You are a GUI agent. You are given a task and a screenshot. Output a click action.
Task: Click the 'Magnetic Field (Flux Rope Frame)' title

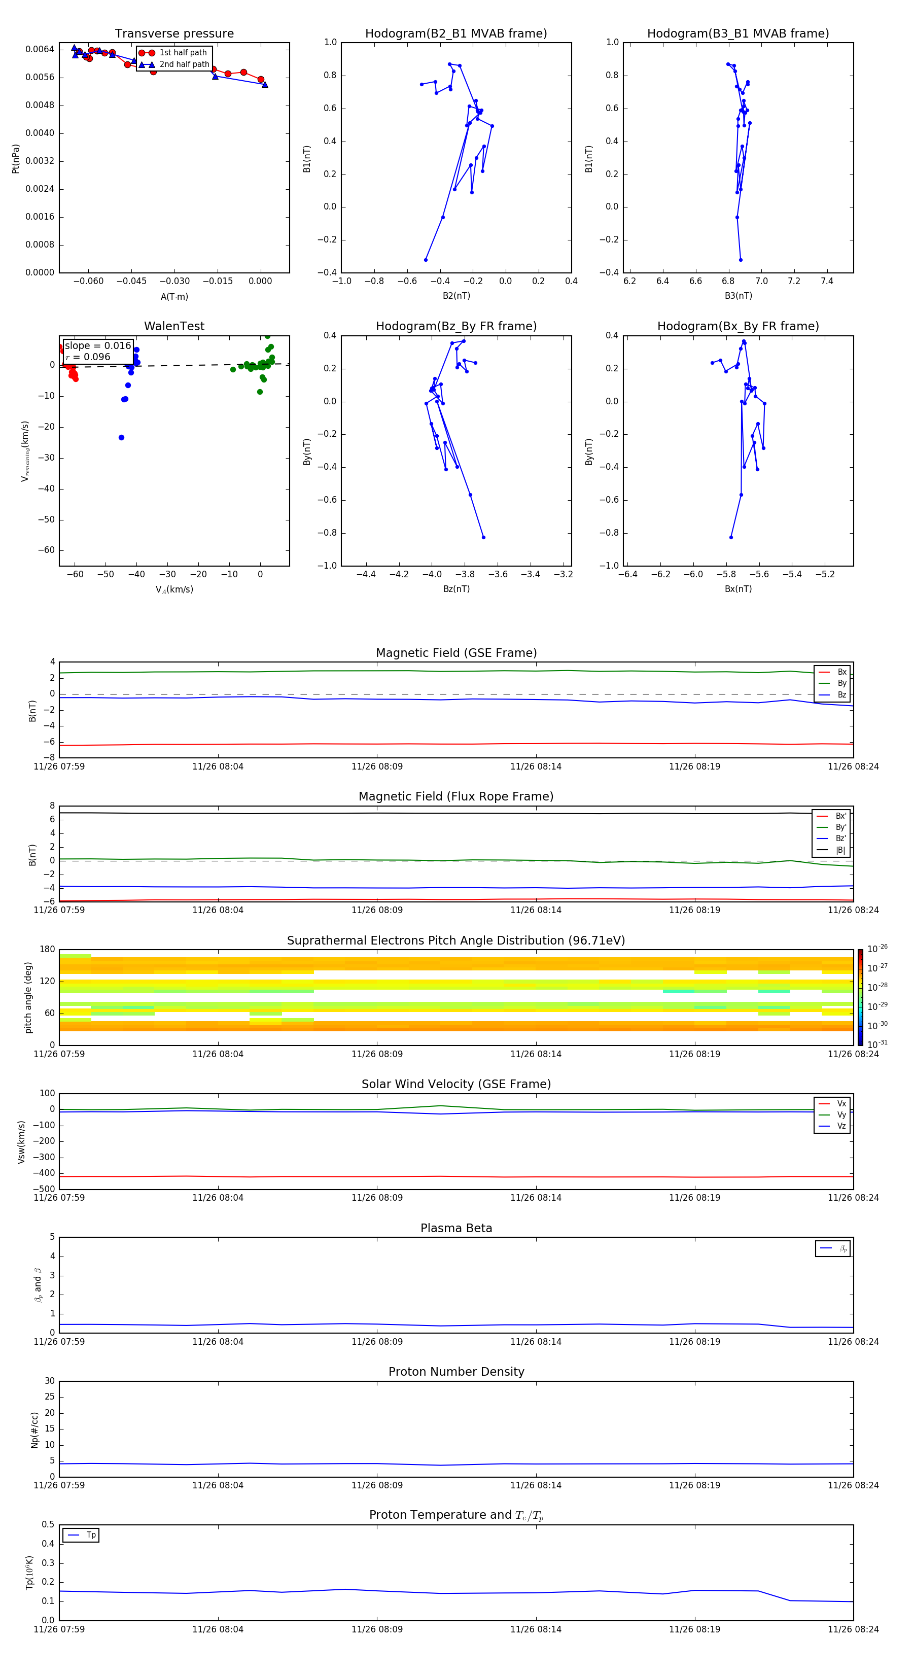[x=456, y=797]
